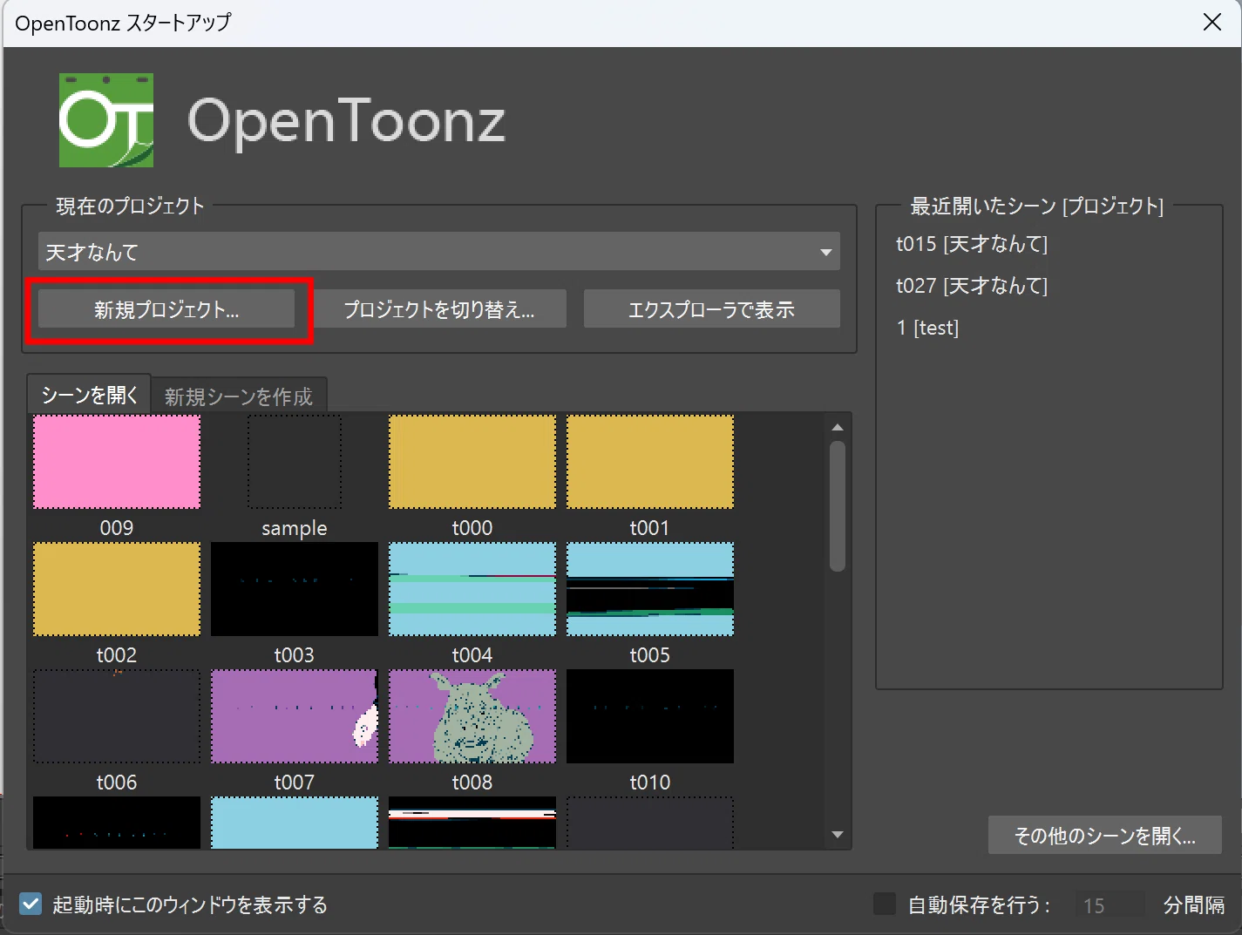Screen dimensions: 1242x935
Task: Select the t005 scene thumbnail
Action: pos(650,589)
